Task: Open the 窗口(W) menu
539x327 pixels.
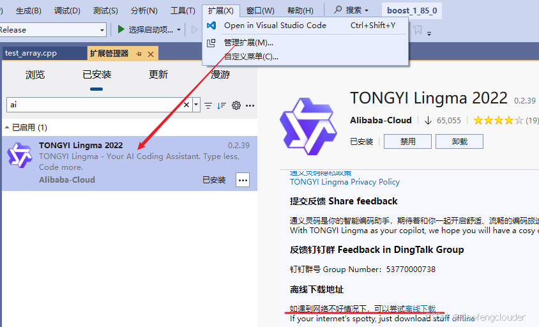Action: pyautogui.click(x=260, y=11)
